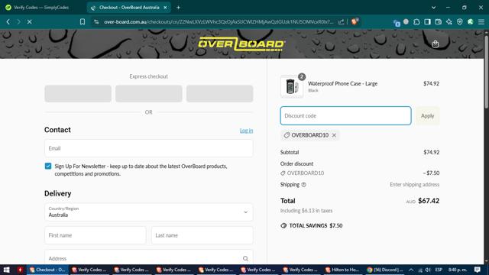Click the browser forward arrow

pos(18,22)
